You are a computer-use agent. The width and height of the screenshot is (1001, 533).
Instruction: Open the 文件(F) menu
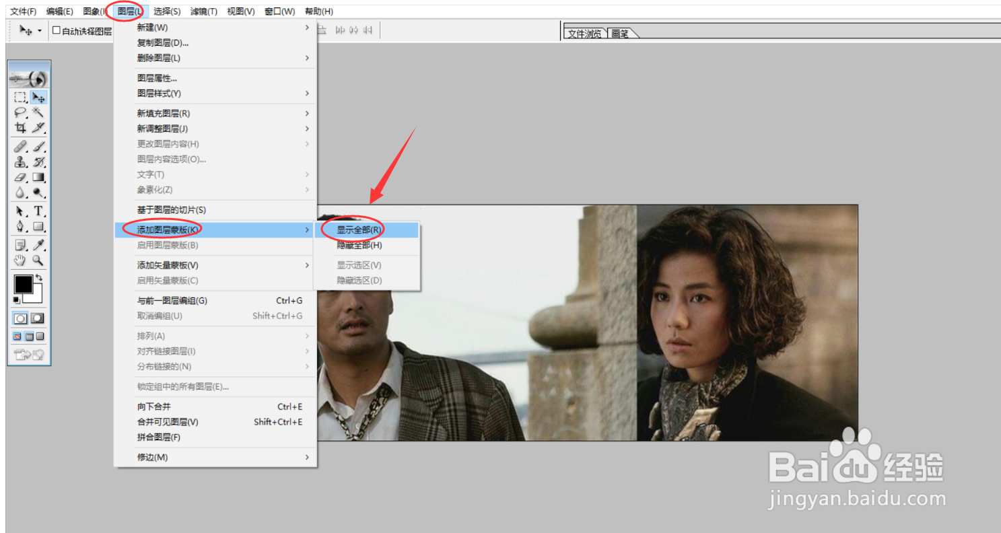click(x=24, y=11)
